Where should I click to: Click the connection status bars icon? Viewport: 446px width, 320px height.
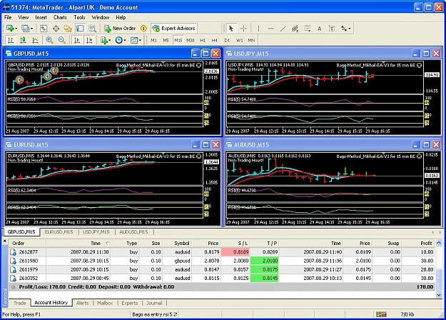pos(381,314)
